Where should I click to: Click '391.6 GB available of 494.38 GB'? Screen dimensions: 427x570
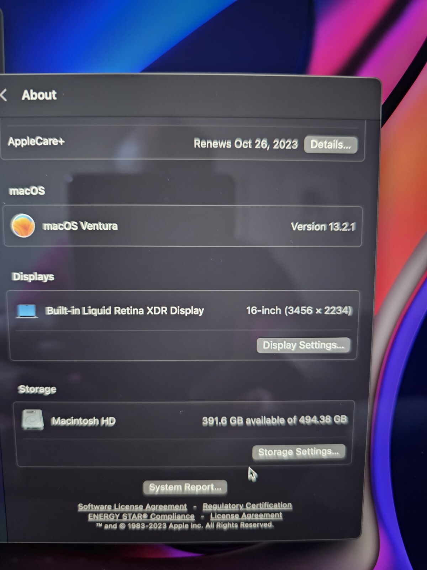pos(274,420)
